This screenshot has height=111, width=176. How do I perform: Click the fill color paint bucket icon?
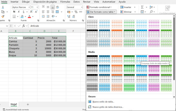pyautogui.click(x=22, y=16)
